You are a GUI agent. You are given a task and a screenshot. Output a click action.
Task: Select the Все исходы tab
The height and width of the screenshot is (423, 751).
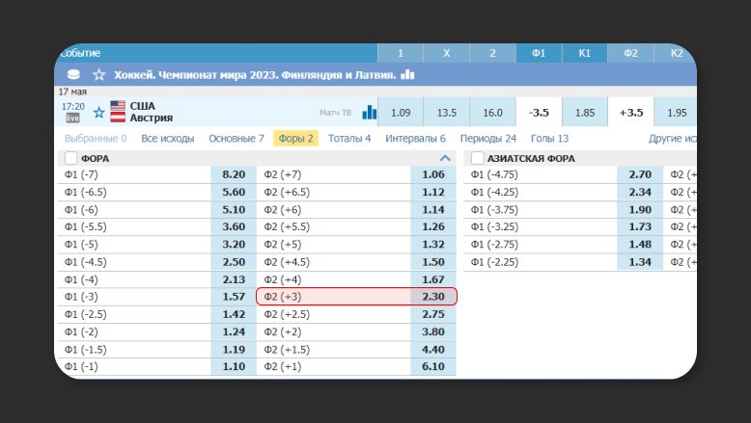[168, 139]
